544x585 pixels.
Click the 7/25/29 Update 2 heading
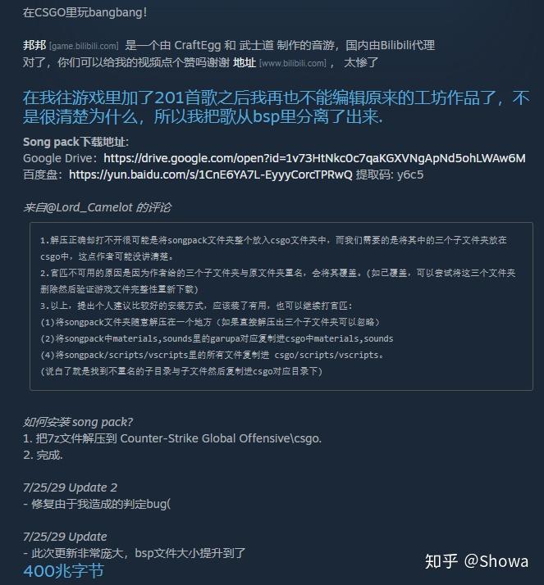(70, 487)
